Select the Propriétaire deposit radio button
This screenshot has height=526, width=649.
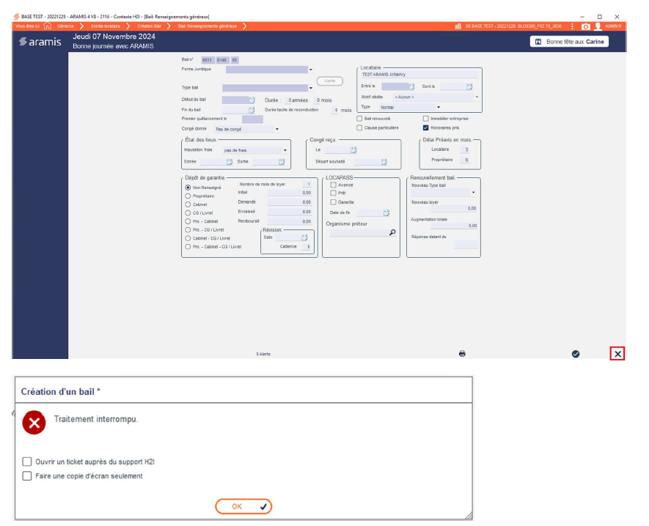pyautogui.click(x=188, y=196)
